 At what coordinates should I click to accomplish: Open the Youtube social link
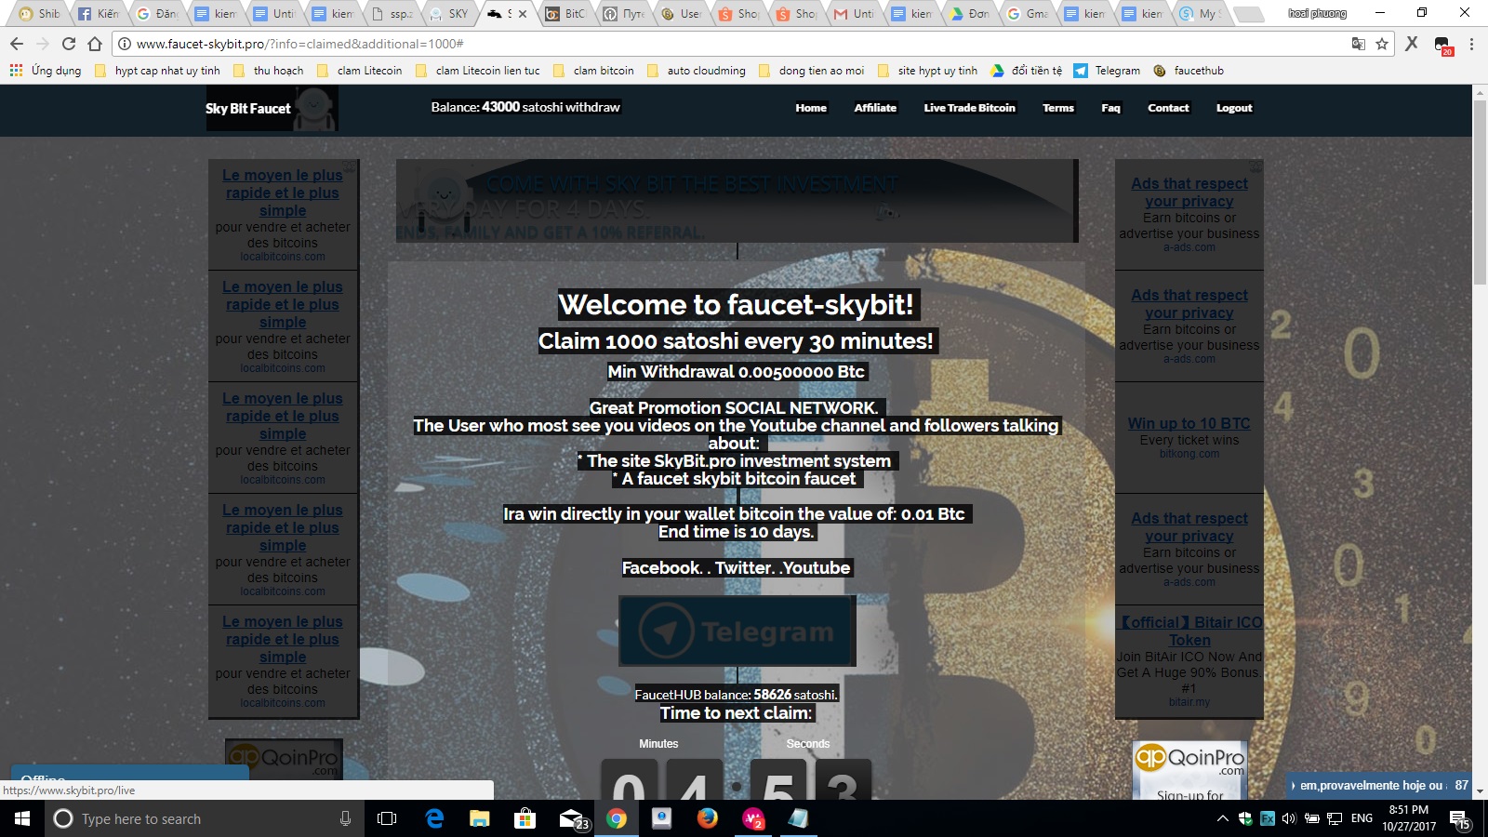coord(817,568)
